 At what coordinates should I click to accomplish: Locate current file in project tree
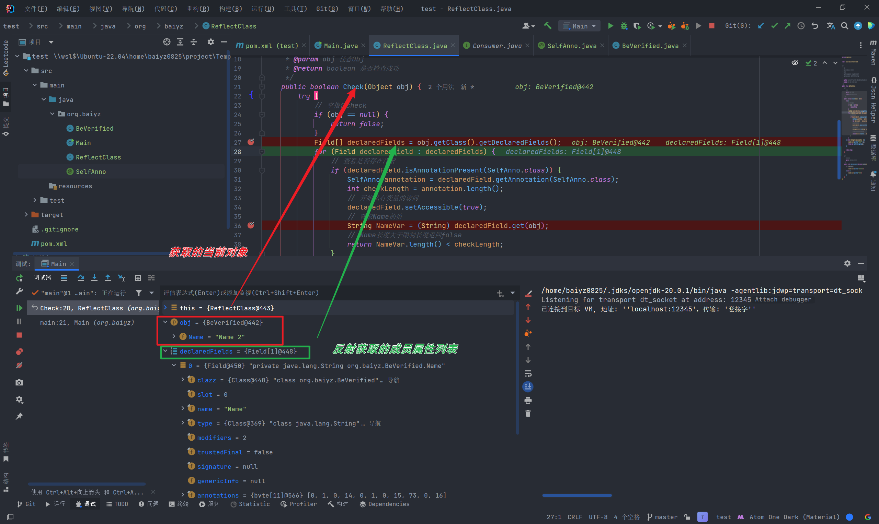pyautogui.click(x=167, y=42)
